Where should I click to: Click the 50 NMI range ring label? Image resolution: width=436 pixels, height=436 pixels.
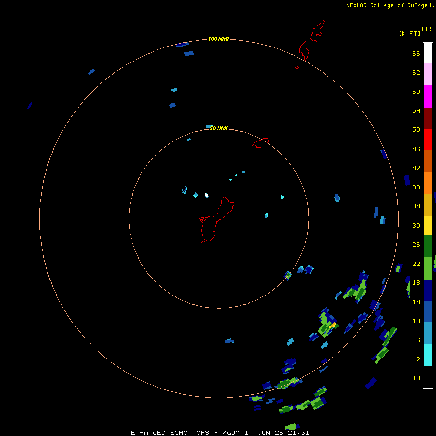coord(218,128)
